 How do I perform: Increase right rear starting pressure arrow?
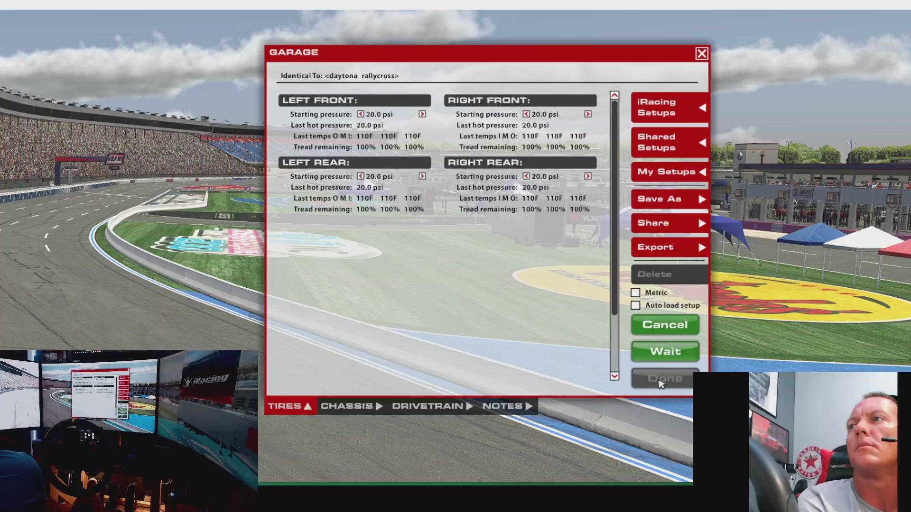588,176
